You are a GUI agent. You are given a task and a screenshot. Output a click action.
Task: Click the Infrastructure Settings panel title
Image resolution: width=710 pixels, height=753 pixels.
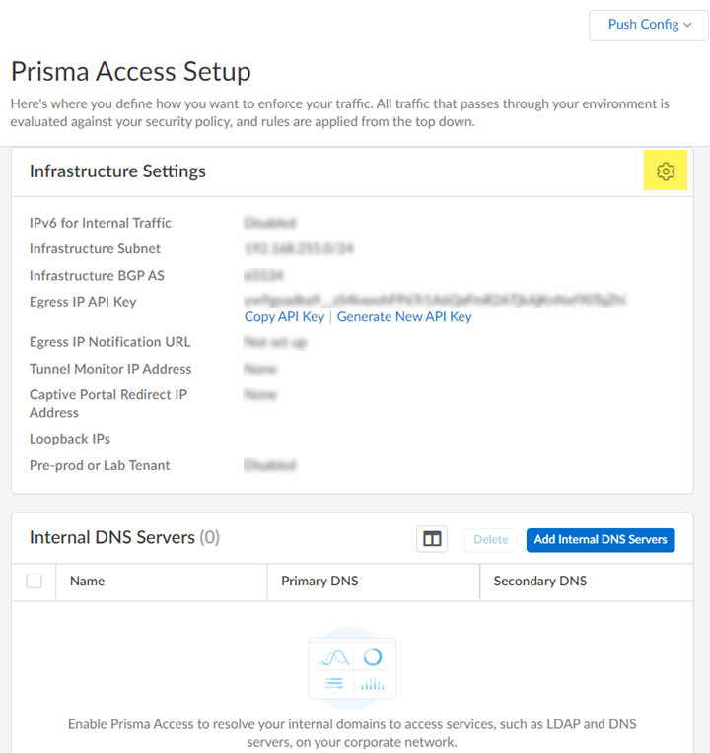click(x=117, y=171)
